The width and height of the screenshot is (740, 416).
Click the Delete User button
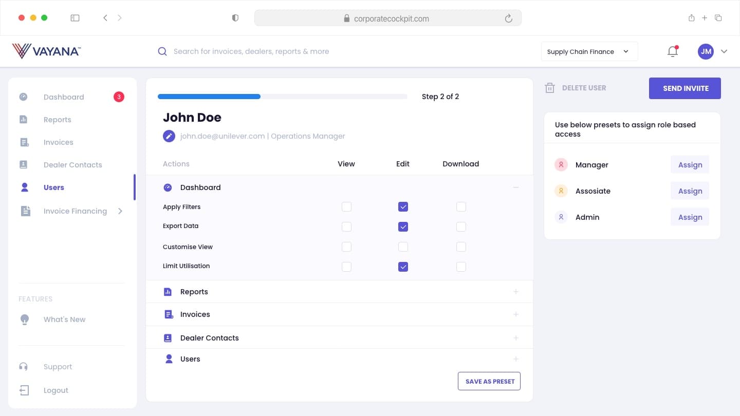576,88
